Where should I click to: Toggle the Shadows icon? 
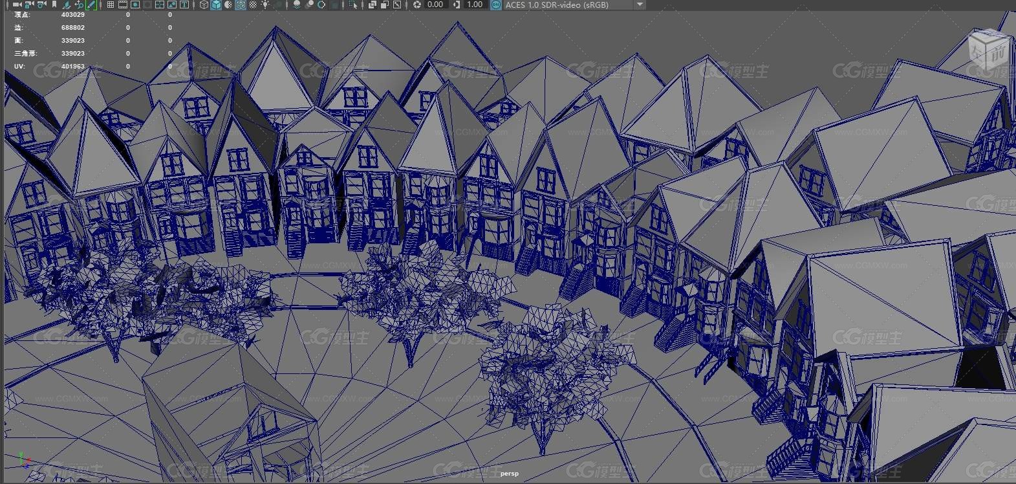(x=278, y=5)
